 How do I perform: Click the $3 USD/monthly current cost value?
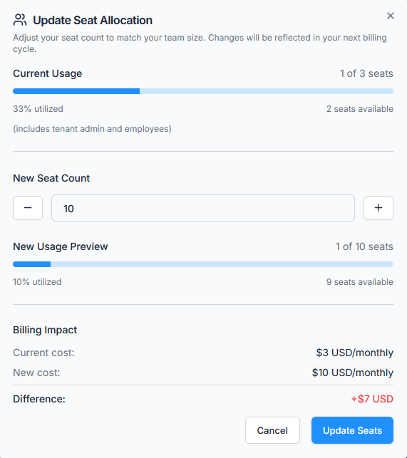tap(355, 353)
